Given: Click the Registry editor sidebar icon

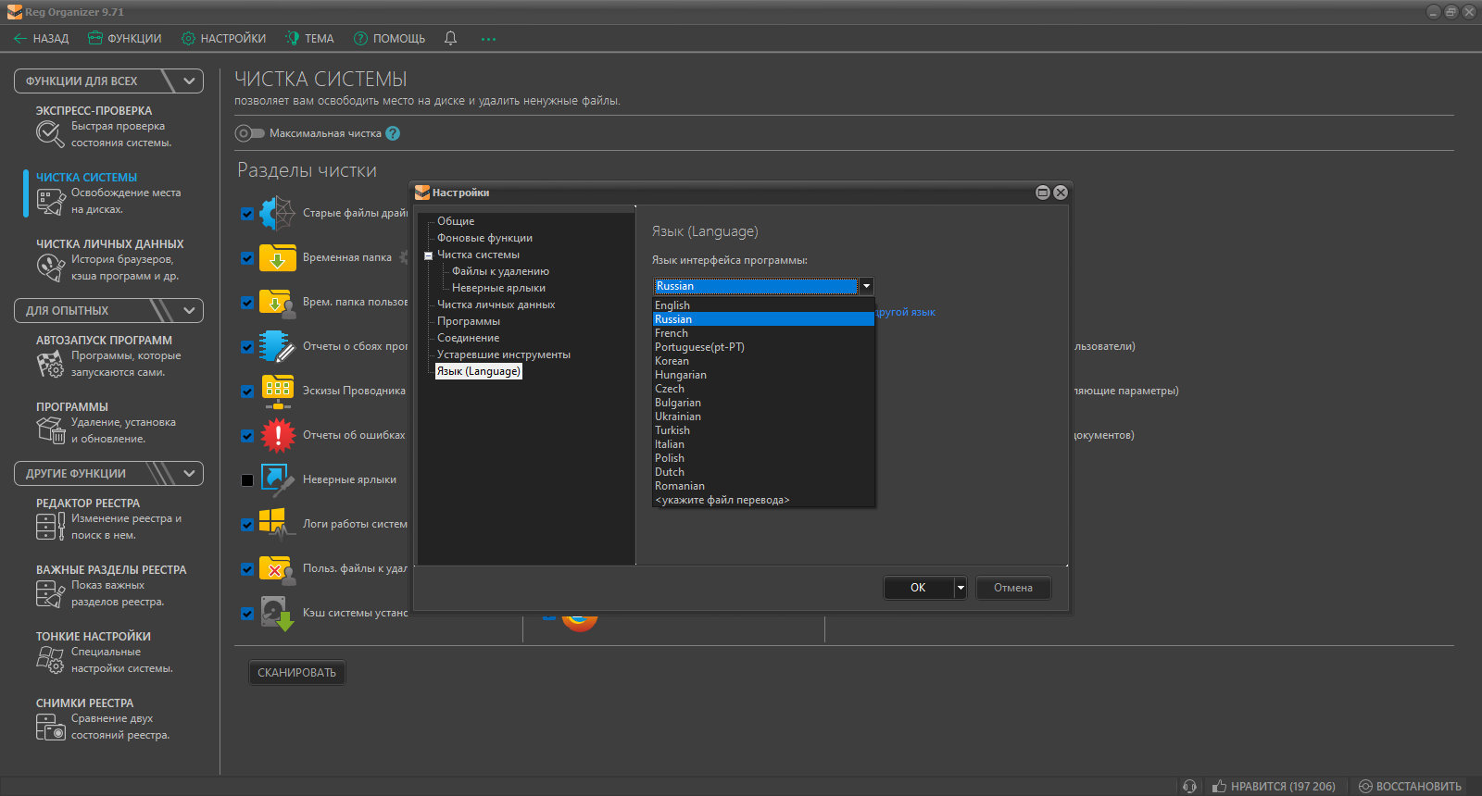Looking at the screenshot, I should point(50,527).
